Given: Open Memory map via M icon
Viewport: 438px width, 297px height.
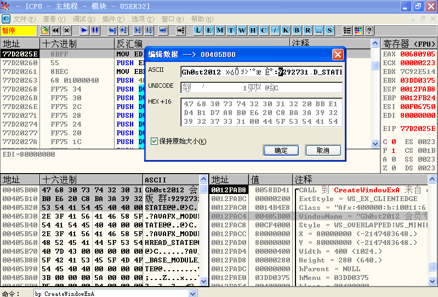Looking at the screenshot, I should point(220,30).
